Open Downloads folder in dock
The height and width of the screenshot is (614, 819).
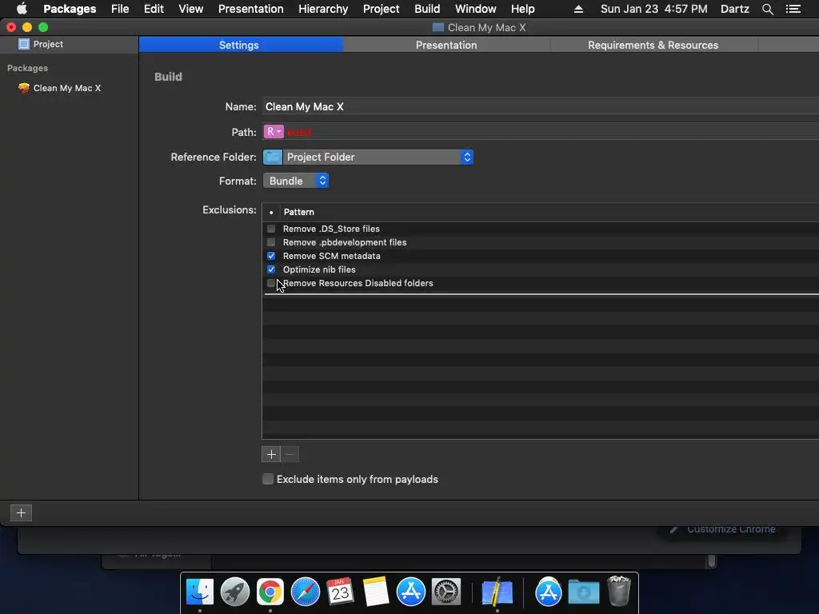click(x=583, y=592)
